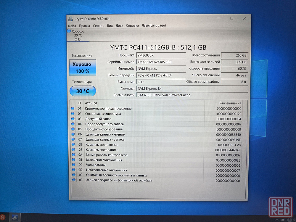
Task: Open the Файл menu
Action: pos(72,26)
